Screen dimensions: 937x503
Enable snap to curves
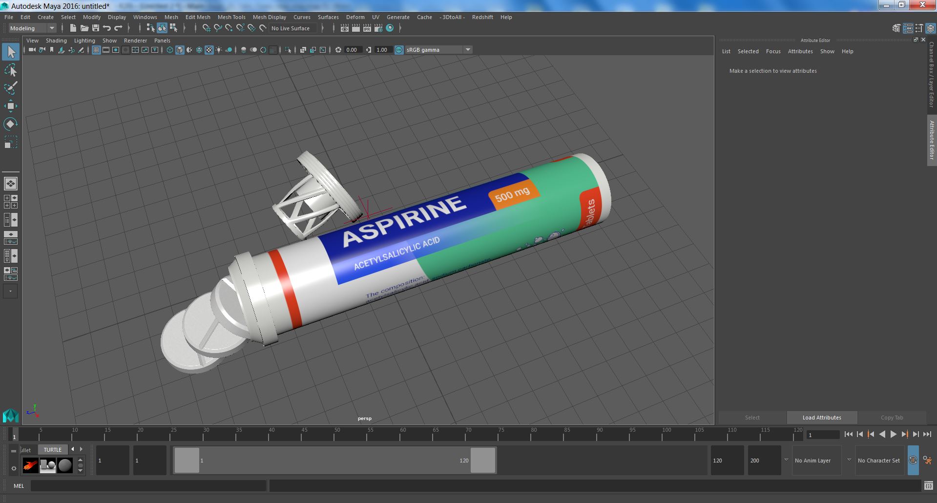click(217, 28)
